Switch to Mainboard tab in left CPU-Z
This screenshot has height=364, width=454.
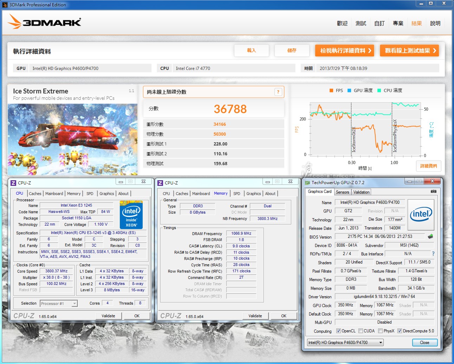[54, 194]
